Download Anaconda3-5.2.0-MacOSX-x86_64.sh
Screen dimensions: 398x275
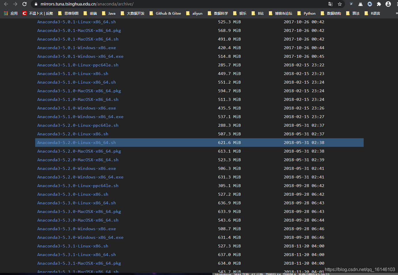coord(78,160)
